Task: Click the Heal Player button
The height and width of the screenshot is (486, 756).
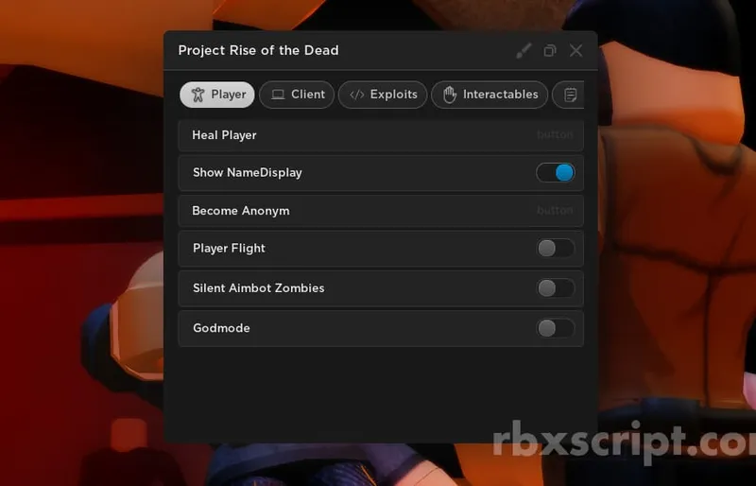Action: [381, 135]
